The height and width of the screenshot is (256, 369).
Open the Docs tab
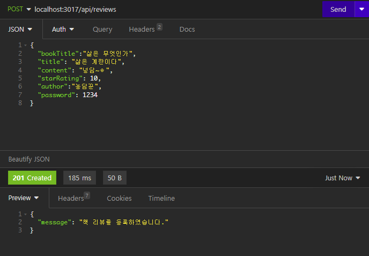pyautogui.click(x=187, y=29)
